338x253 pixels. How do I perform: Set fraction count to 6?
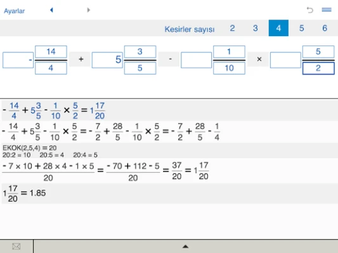pos(325,28)
